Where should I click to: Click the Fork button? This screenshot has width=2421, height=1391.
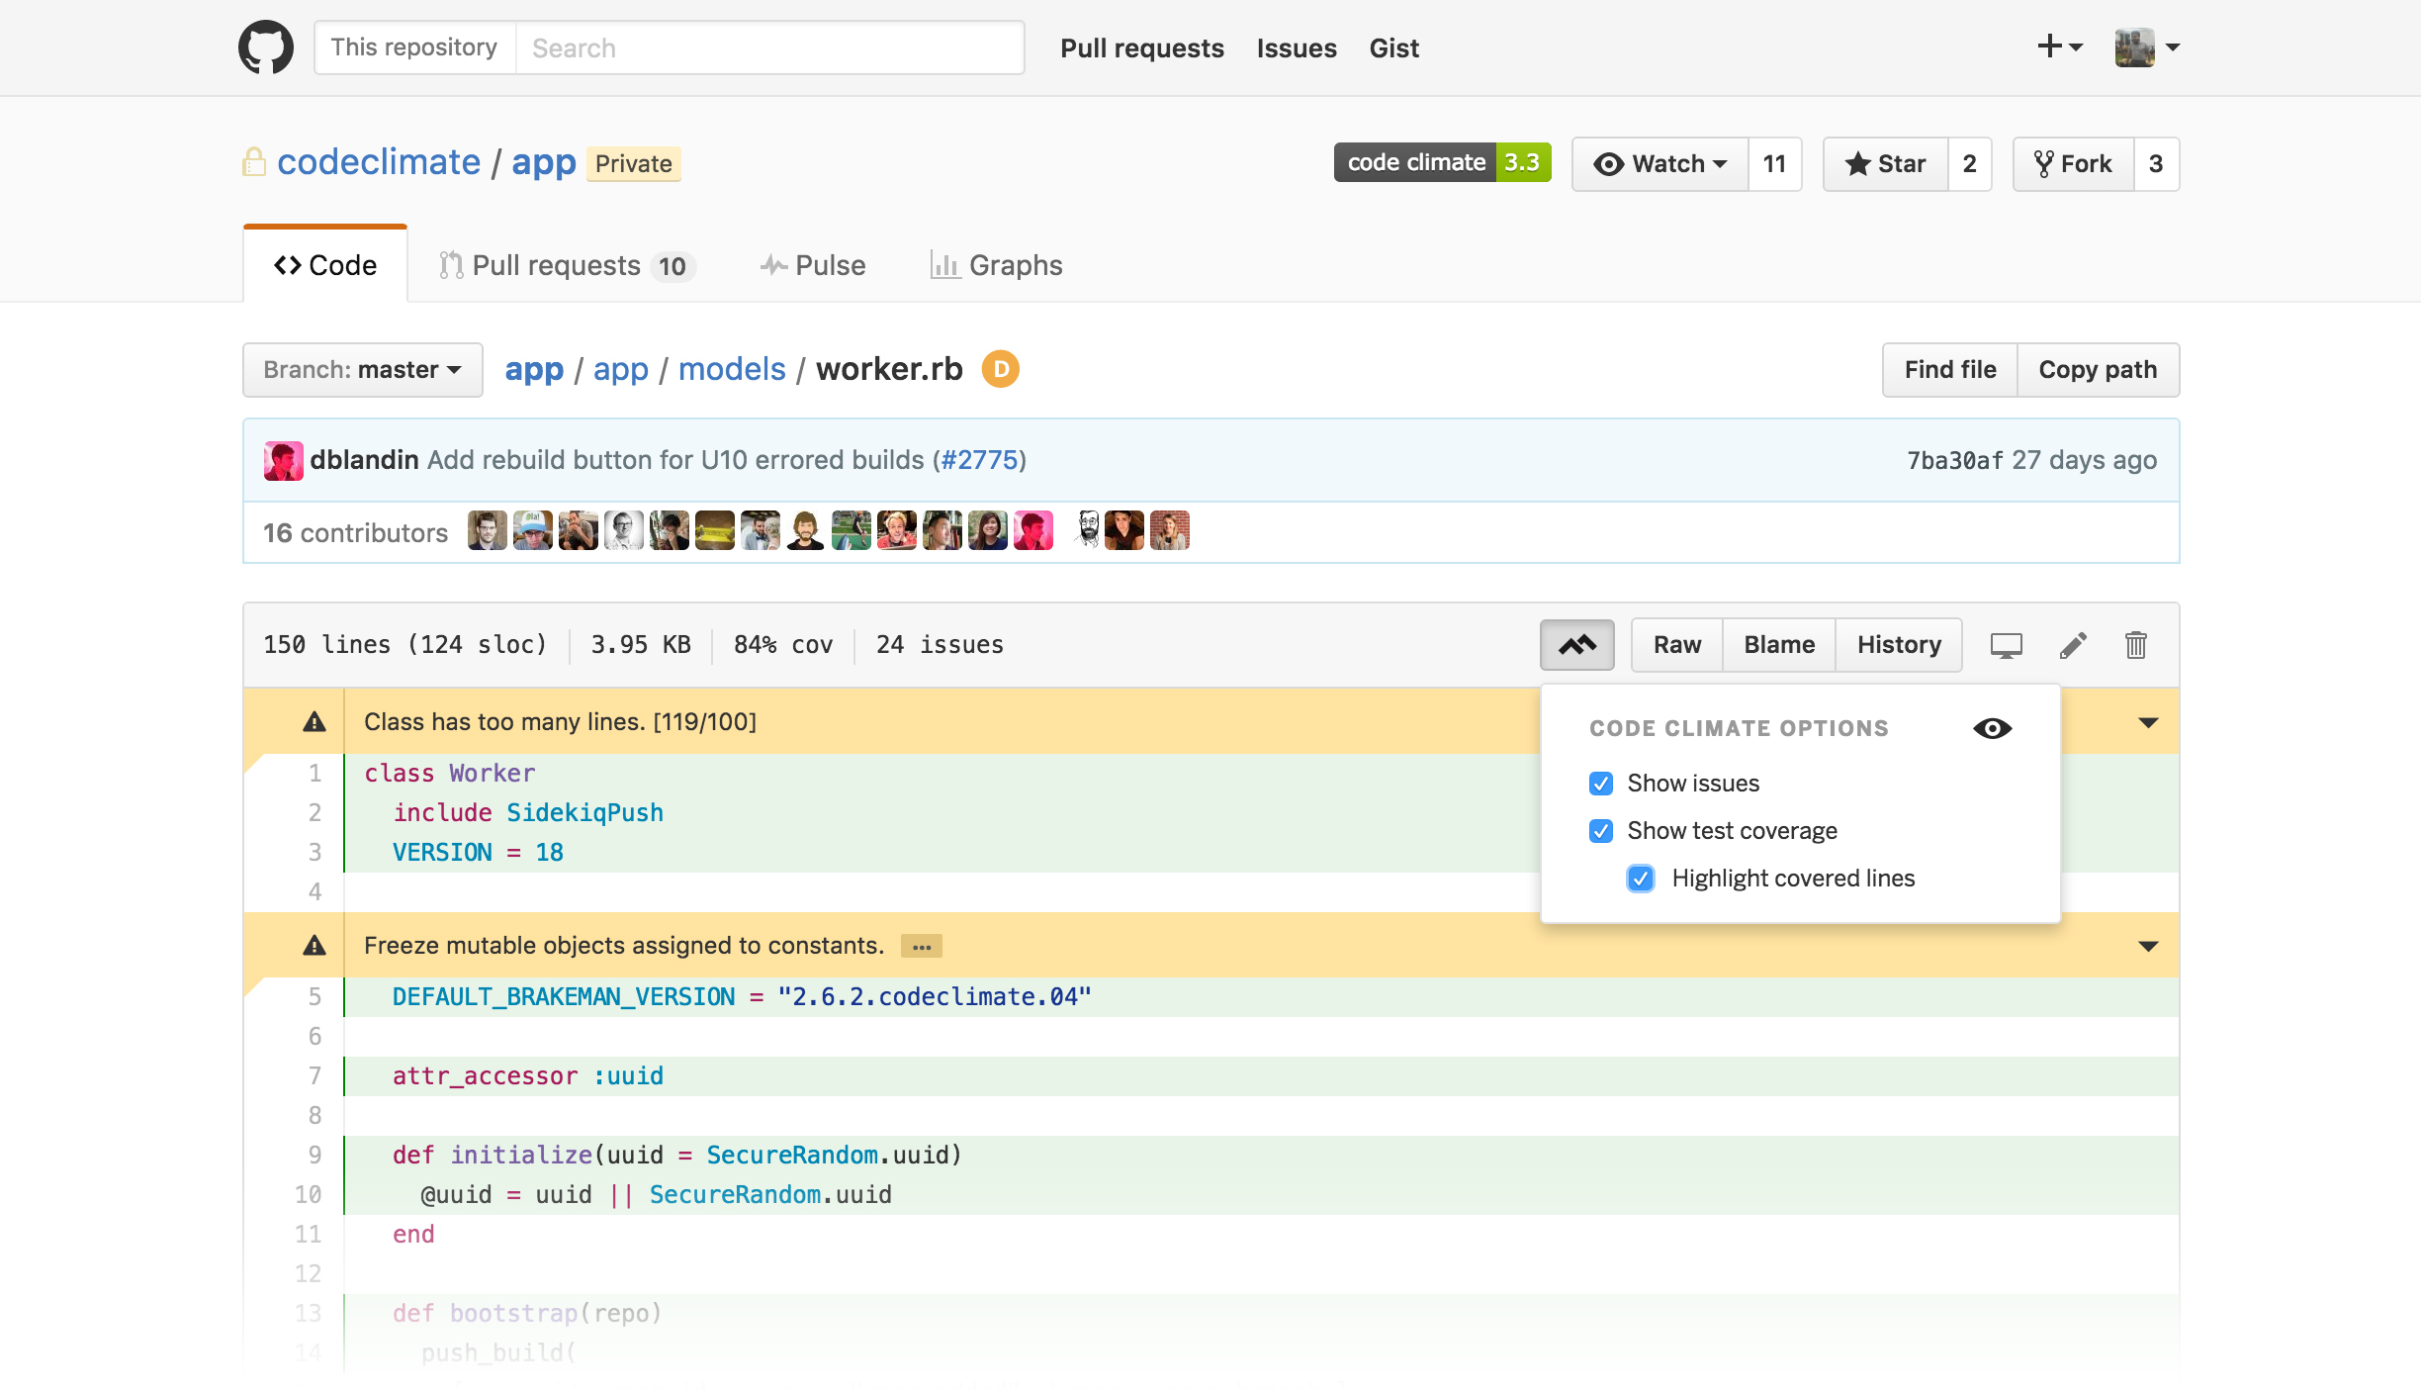[x=2074, y=164]
